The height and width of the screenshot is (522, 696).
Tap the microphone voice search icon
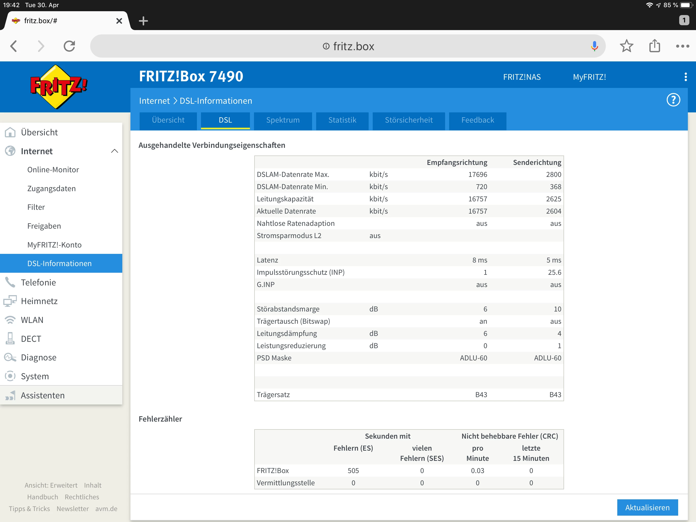point(594,46)
